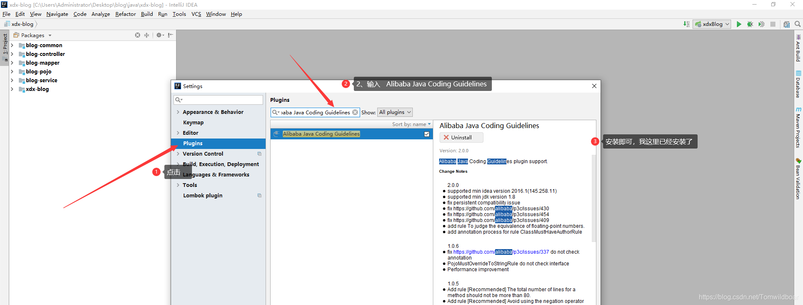Screen dimensions: 803x305
Task: Open Database side panel
Action: (798, 84)
